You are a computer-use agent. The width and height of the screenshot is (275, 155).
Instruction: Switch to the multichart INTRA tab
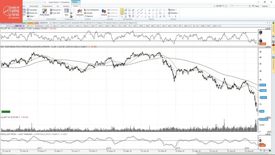point(78,23)
